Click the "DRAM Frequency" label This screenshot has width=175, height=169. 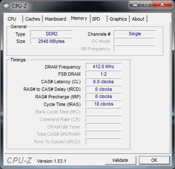[63, 67]
